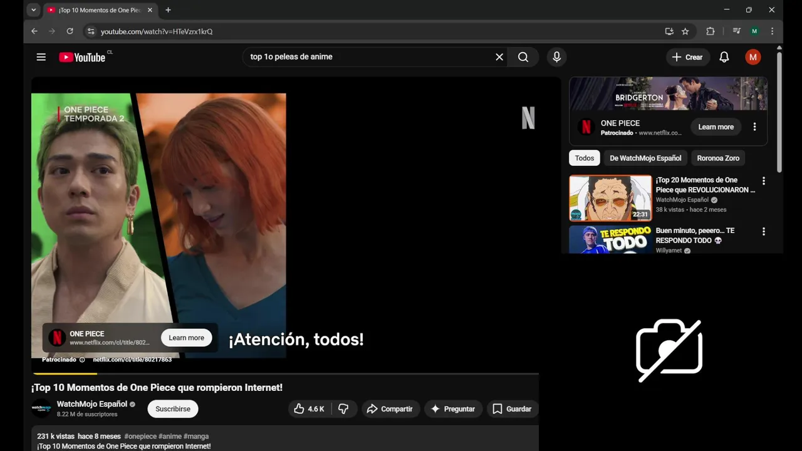Viewport: 802px width, 451px height.
Task: Click the #onepiece hashtag
Action: click(x=140, y=436)
